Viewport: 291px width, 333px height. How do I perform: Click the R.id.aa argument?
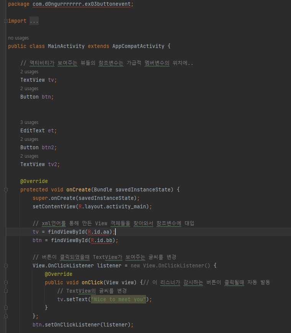pos(99,232)
